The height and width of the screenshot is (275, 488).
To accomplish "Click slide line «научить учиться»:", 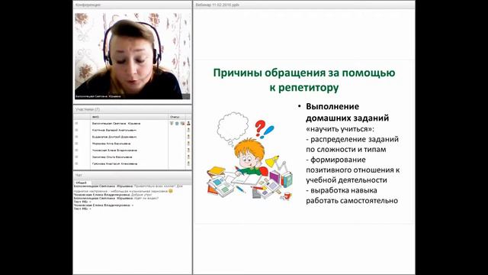I will click(340, 129).
